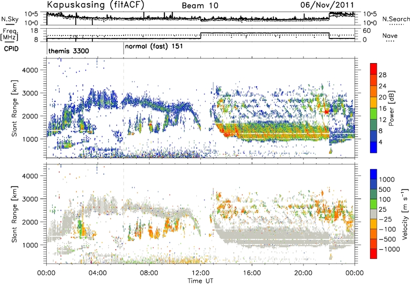Screen dimensions: 410x284
Task: Click the '04:00' time axis tick label
Action: tap(97, 273)
